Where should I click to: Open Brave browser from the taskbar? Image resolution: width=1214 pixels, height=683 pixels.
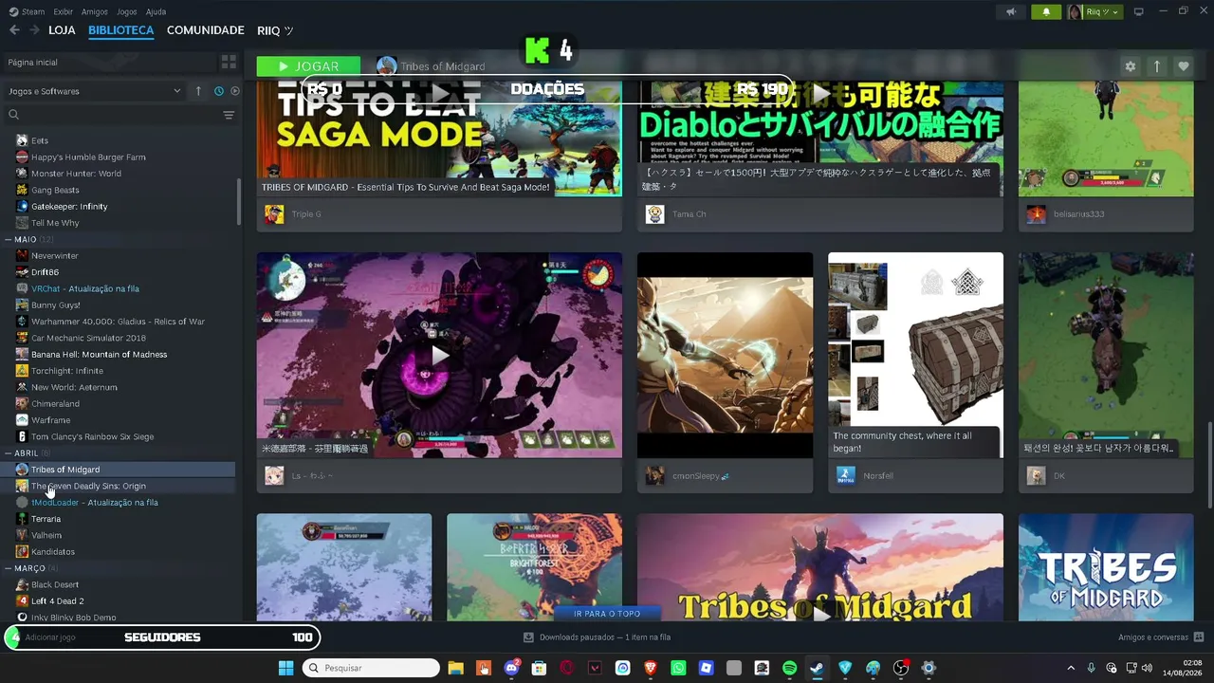click(x=651, y=668)
